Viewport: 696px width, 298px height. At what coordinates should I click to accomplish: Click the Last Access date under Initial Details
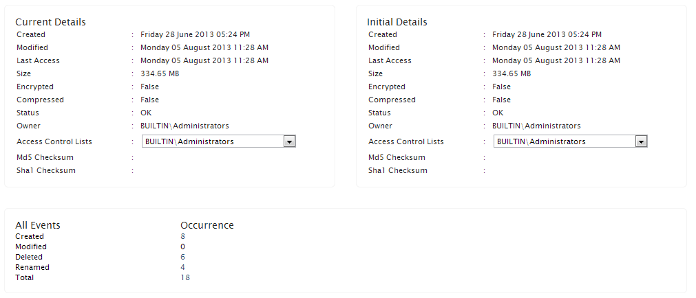556,60
